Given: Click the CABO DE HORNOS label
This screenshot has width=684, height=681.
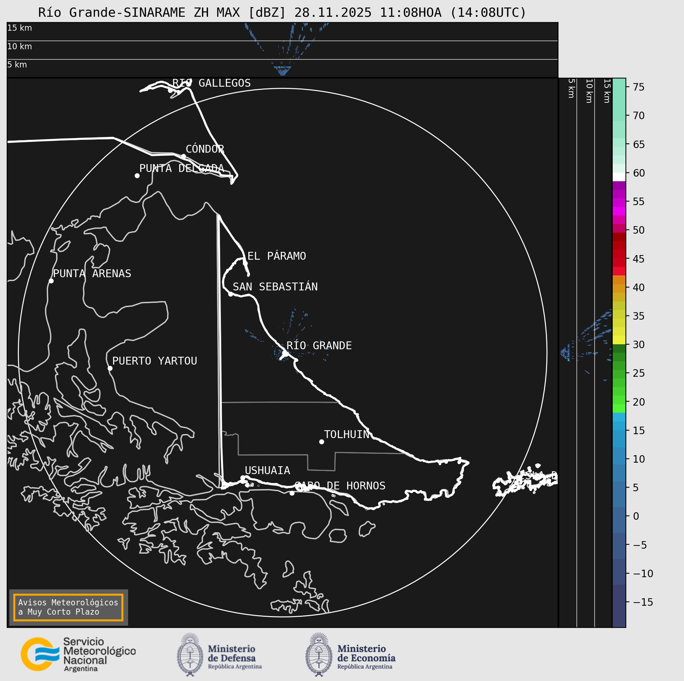Looking at the screenshot, I should coord(340,486).
